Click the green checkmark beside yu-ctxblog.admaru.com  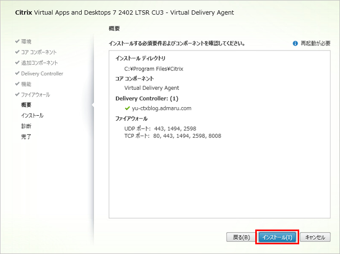pos(127,108)
